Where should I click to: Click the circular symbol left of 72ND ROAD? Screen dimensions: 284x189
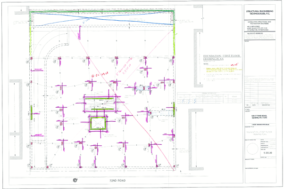click(x=74, y=181)
